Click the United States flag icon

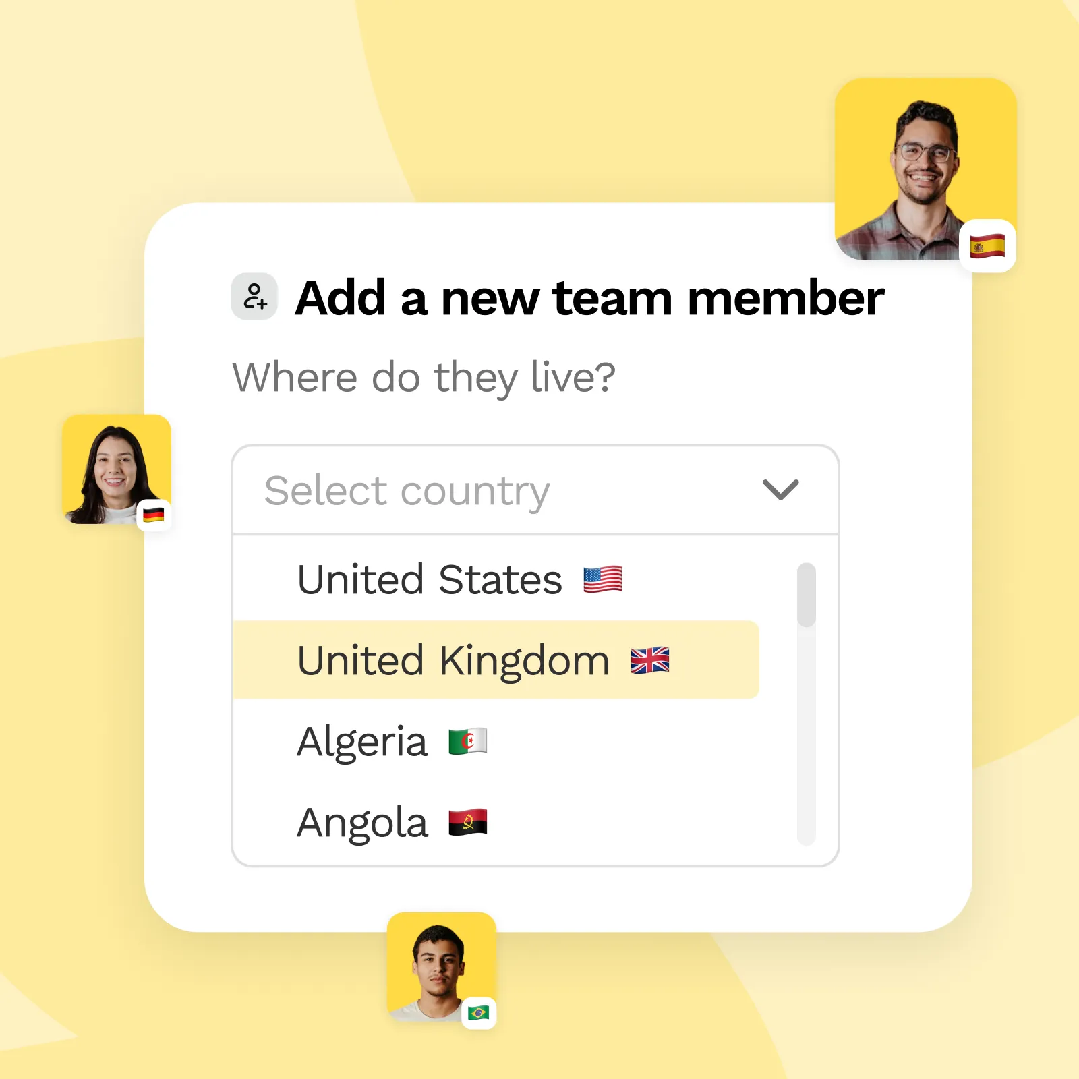pos(602,579)
